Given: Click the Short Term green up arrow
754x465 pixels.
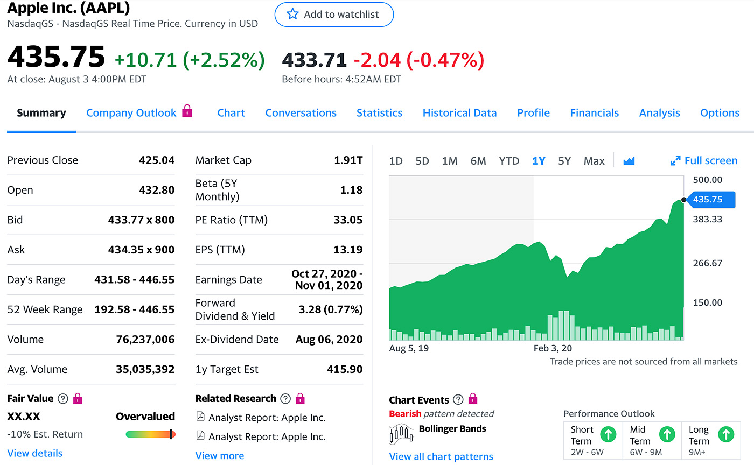Looking at the screenshot, I should point(608,434).
